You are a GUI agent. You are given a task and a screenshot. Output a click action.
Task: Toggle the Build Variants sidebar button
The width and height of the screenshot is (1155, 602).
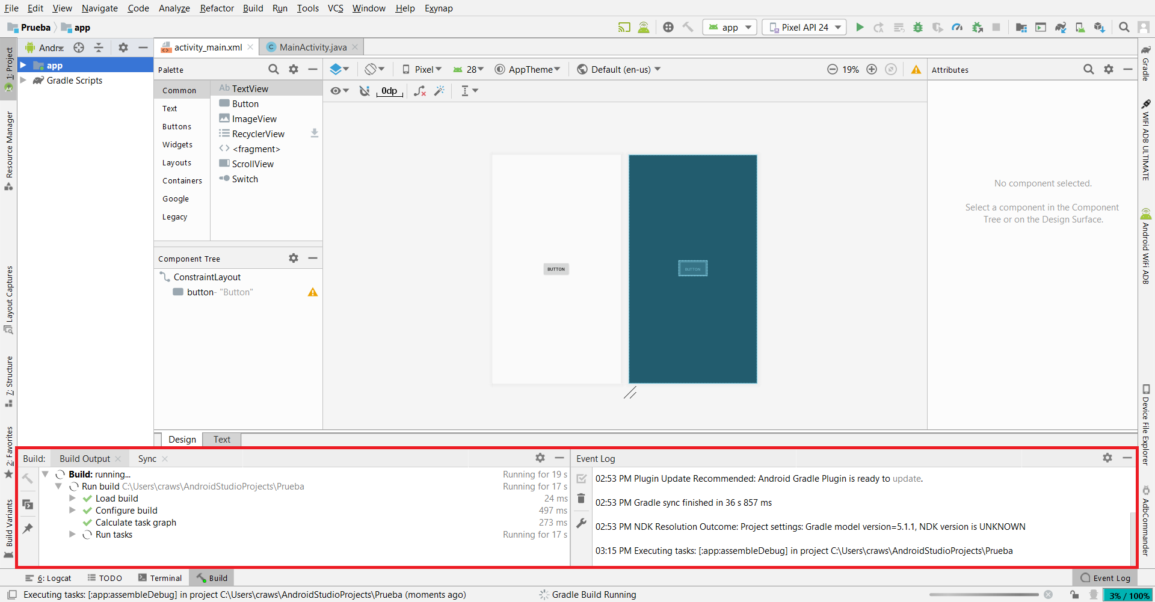pyautogui.click(x=8, y=528)
